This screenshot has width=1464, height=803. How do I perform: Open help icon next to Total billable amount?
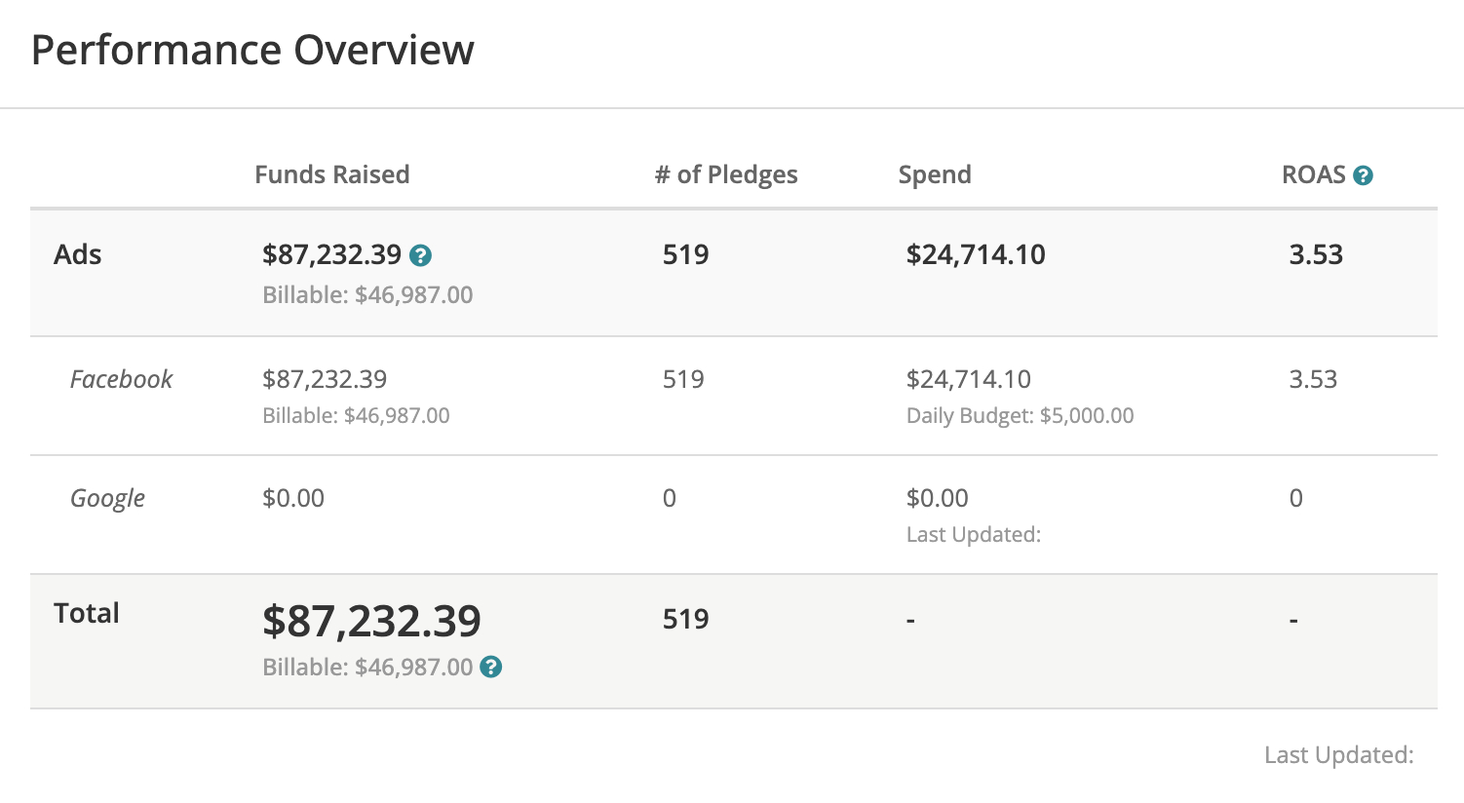(x=491, y=668)
